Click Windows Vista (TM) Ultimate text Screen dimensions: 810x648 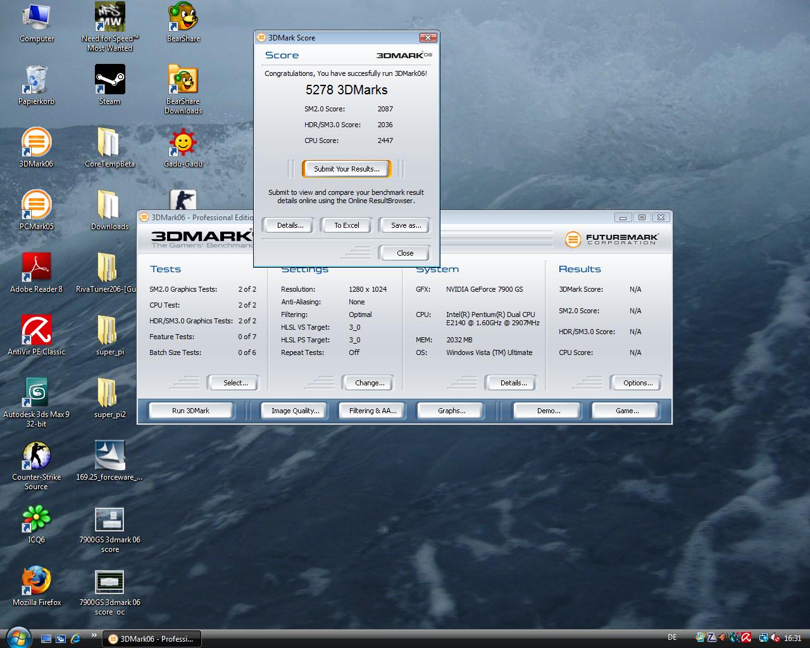click(x=489, y=352)
